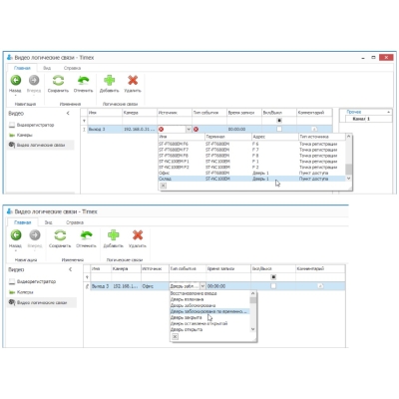The width and height of the screenshot is (399, 399).
Task: Click the red X Delete icon in the top toolbar
Action: coord(133,80)
